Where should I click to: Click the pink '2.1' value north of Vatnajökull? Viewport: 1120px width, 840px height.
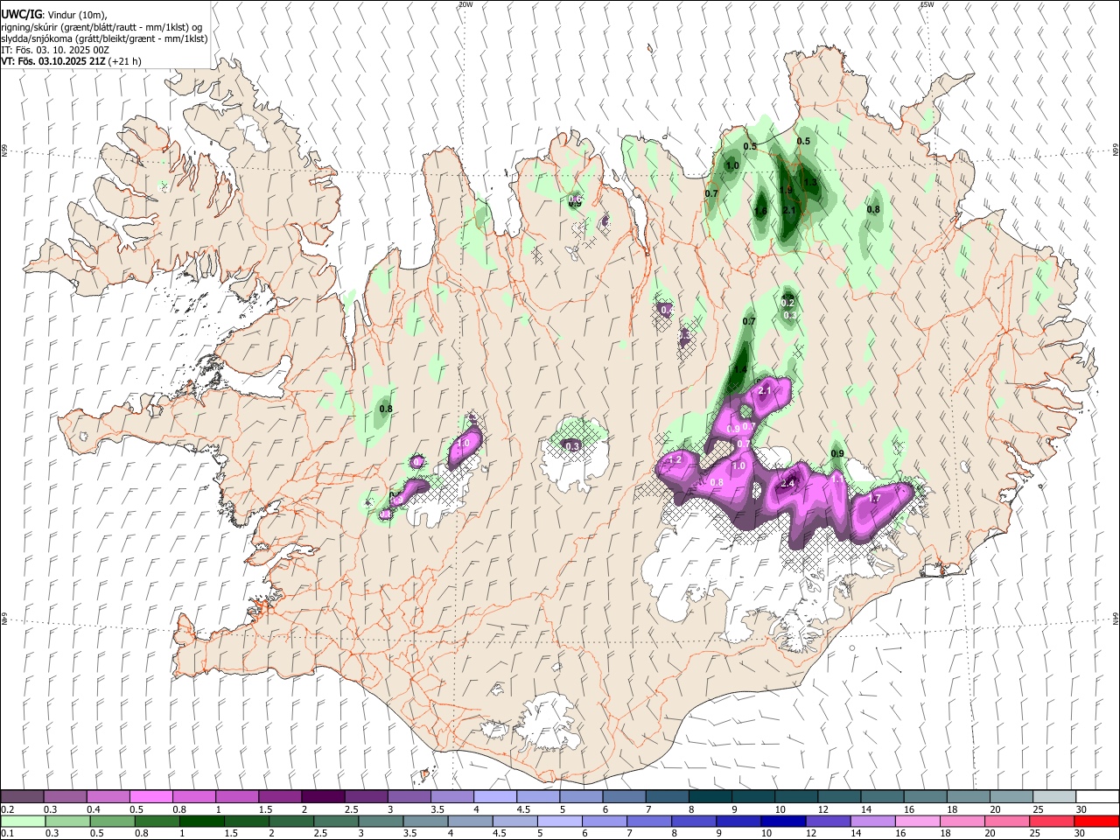(764, 390)
